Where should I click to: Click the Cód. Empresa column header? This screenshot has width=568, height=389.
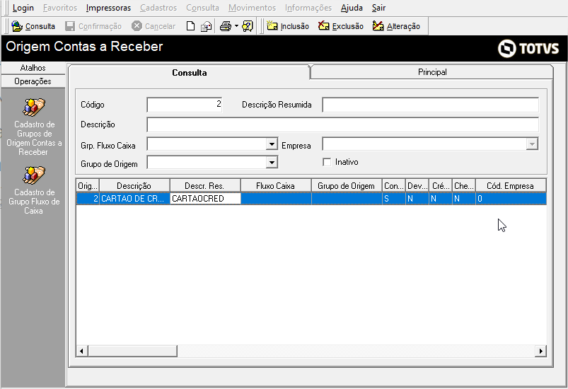(511, 186)
